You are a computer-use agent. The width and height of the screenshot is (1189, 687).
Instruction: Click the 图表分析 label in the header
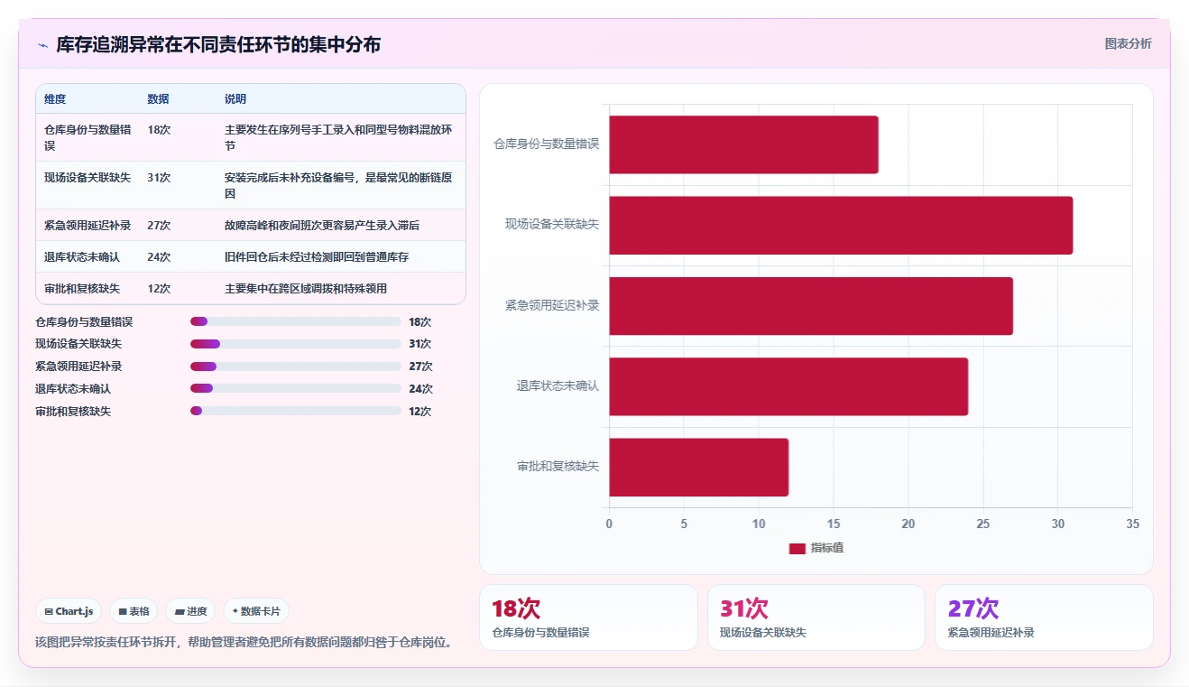(1128, 43)
